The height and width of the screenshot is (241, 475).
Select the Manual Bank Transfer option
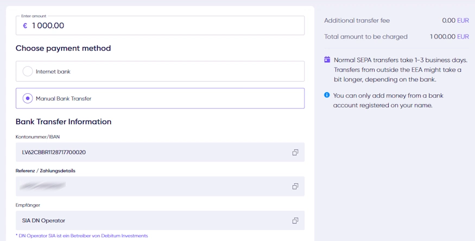[28, 99]
